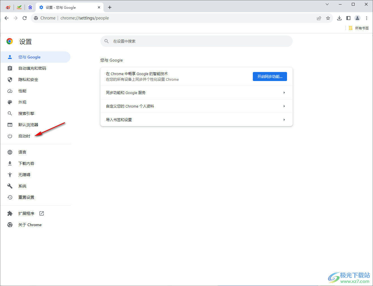Open 系统 settings section
This screenshot has height=286, width=373.
click(35, 186)
